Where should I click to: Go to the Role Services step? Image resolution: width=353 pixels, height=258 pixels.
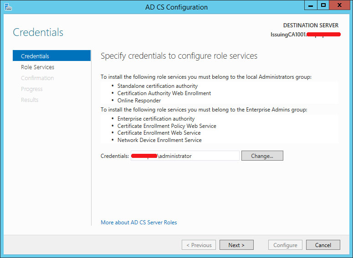pos(37,67)
